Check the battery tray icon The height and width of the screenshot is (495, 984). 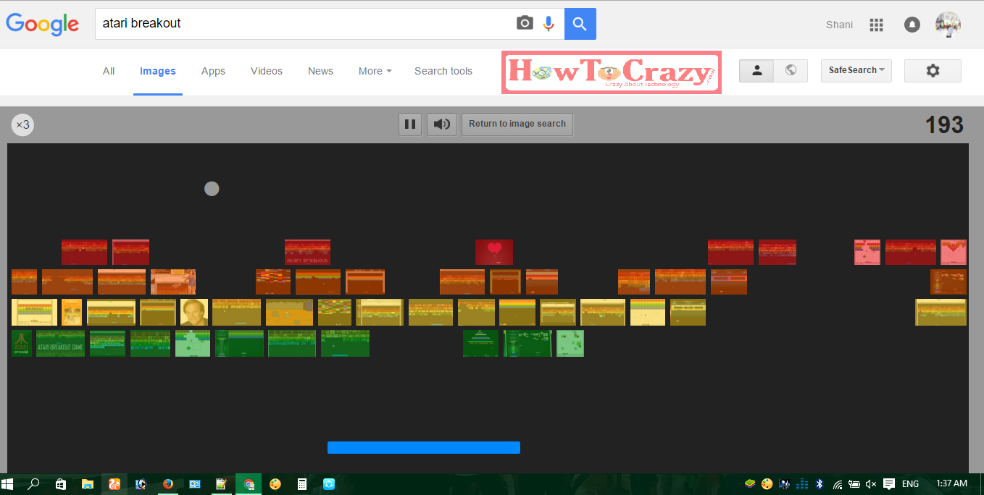(854, 484)
